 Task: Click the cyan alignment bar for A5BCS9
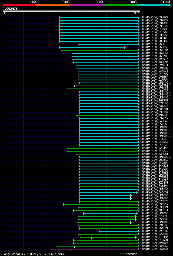tap(92, 47)
